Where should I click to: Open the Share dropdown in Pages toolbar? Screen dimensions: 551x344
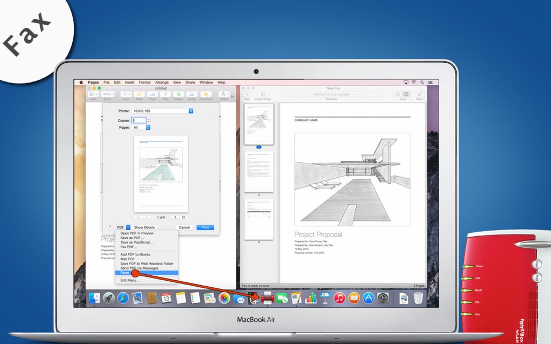click(x=224, y=95)
